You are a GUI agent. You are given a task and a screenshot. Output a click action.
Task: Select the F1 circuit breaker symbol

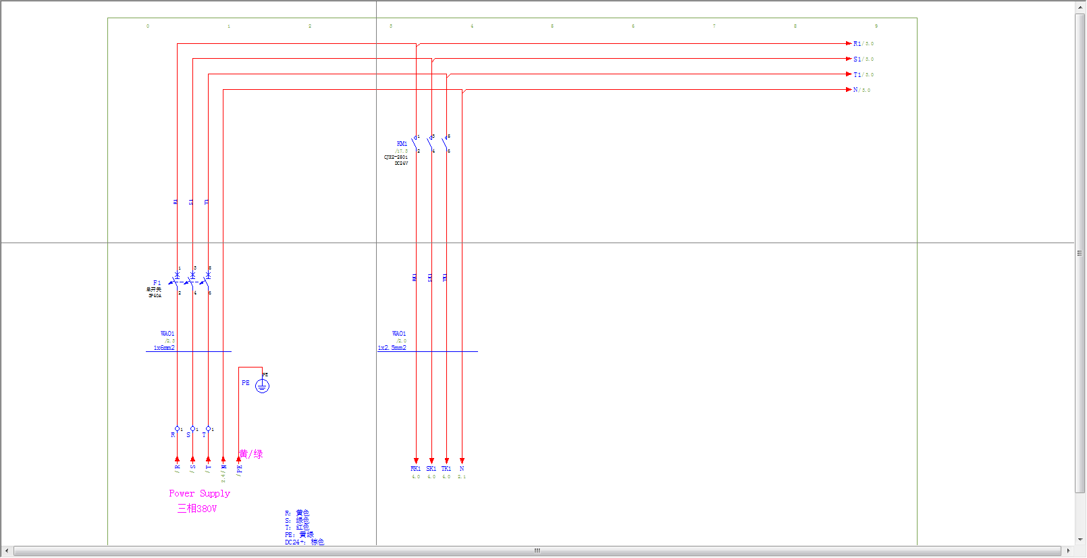click(x=192, y=280)
